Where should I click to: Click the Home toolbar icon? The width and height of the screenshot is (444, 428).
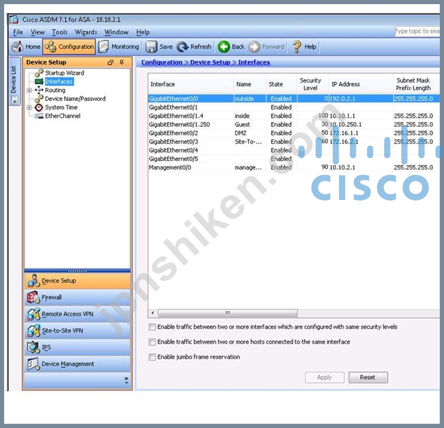pos(18,47)
